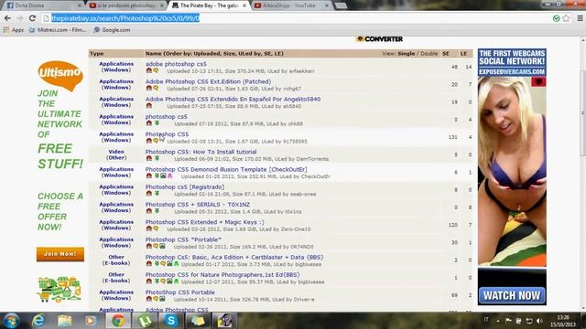The width and height of the screenshot is (586, 329).
Task: Click the browser forward arrow
Action: [20, 18]
